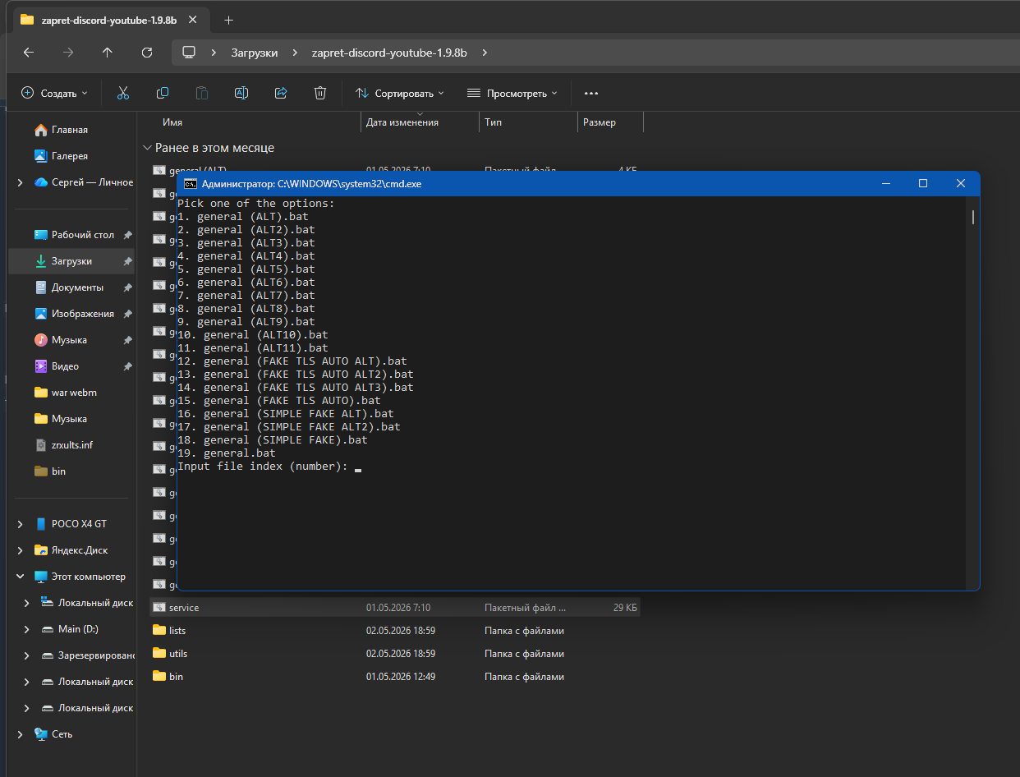Image resolution: width=1020 pixels, height=777 pixels.
Task: Expand the Яндекс.Диск node
Action: coord(20,550)
